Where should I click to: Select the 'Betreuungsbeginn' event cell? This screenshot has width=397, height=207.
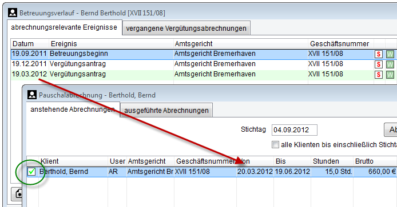[x=111, y=54]
